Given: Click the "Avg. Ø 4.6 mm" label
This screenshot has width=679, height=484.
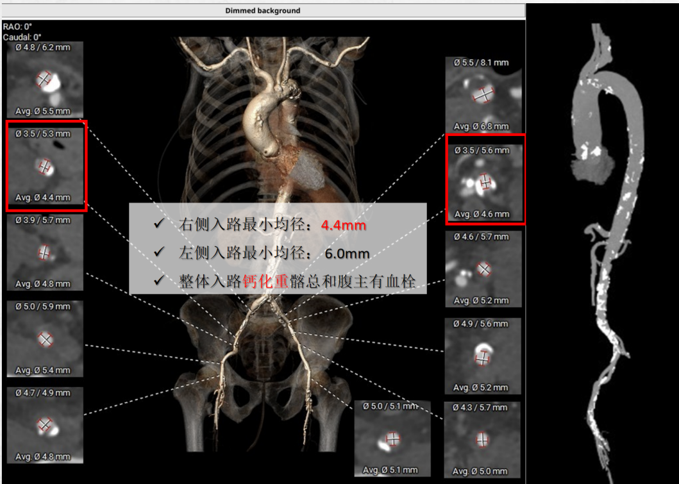Looking at the screenshot, I should click(x=482, y=214).
